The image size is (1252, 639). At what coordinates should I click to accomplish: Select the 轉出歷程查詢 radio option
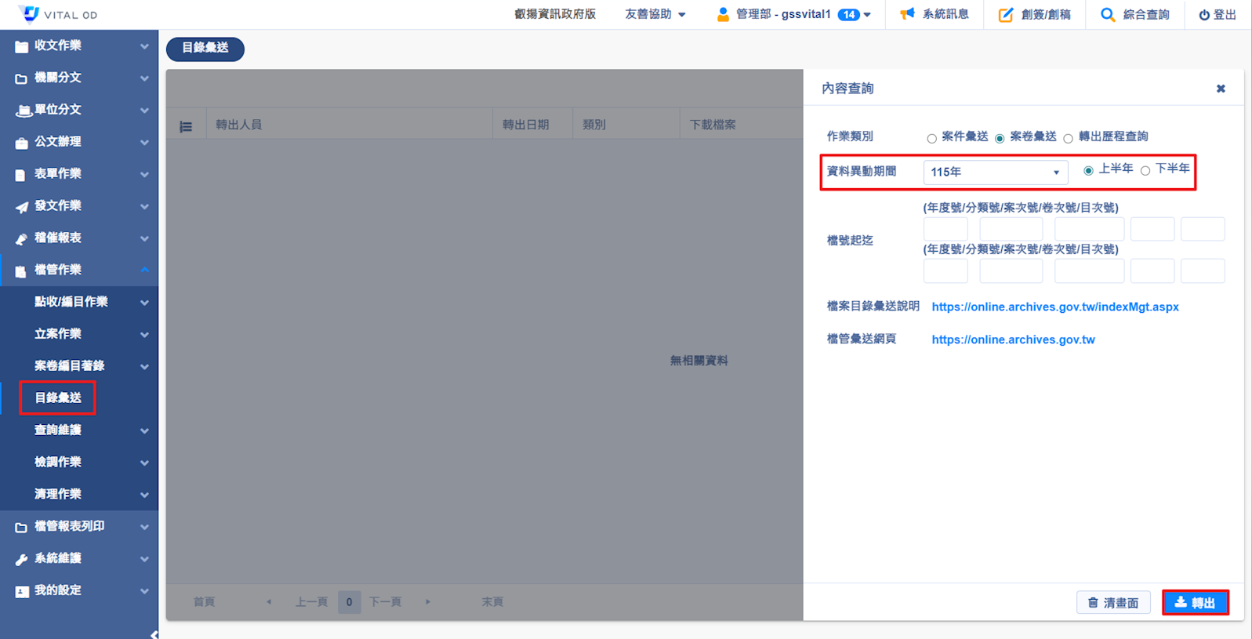coord(1068,139)
